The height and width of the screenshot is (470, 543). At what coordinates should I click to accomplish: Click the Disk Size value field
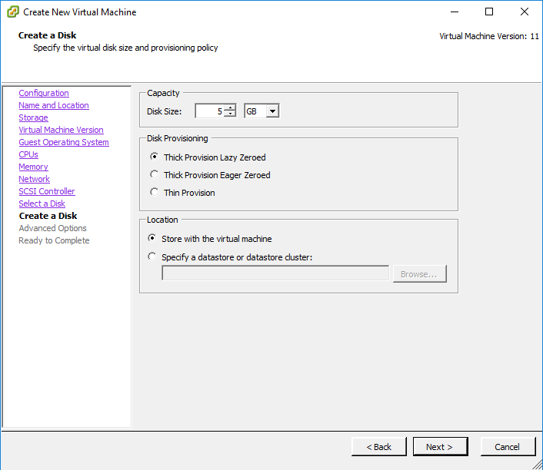pos(210,111)
